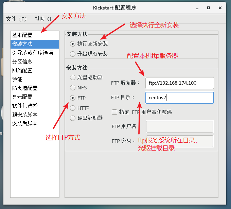Viewport: 231px width, 209px height.
Task: Select 预安装脚本 in the sidebar
Action: 35,115
